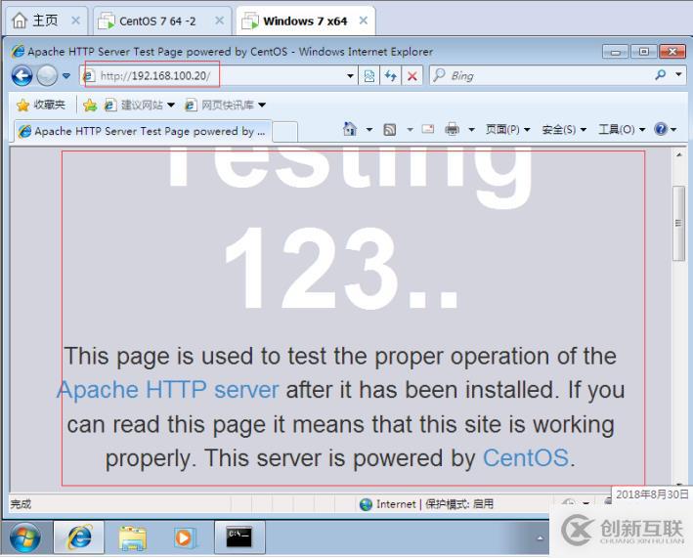
Task: Click the Home icon in command bar
Action: pyautogui.click(x=350, y=129)
